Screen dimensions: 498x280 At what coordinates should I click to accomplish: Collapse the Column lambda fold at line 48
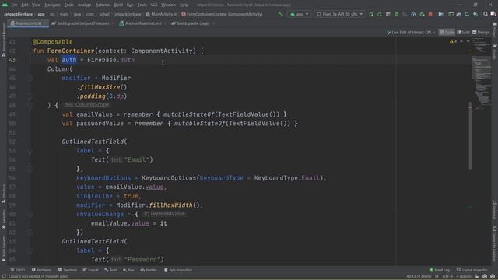30,105
